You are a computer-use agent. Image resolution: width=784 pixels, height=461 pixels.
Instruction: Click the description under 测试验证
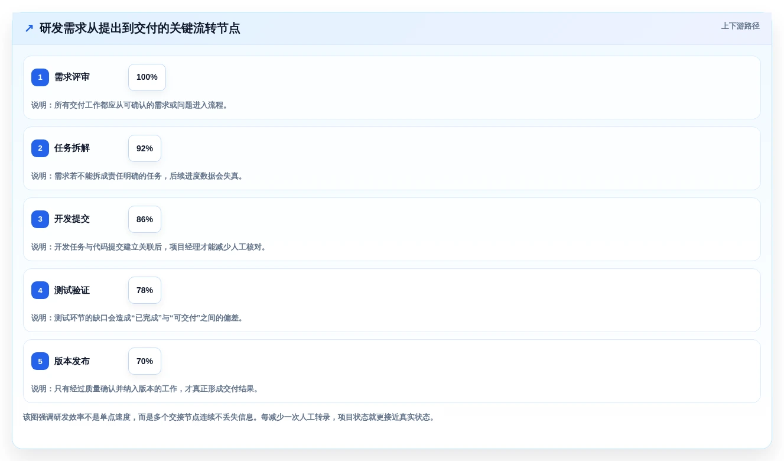click(138, 318)
